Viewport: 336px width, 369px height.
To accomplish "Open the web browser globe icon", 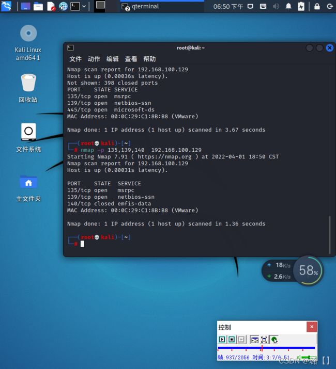I will click(x=63, y=6).
